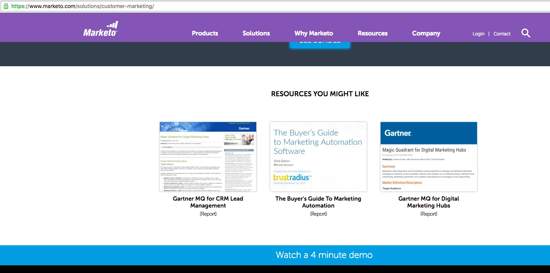Click the partially hidden blue bundle button
Viewport: 550px width, 273px height.
pyautogui.click(x=320, y=45)
